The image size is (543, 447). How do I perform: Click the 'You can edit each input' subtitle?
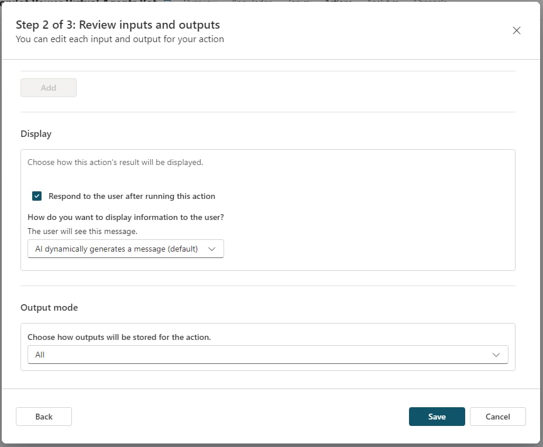click(119, 39)
